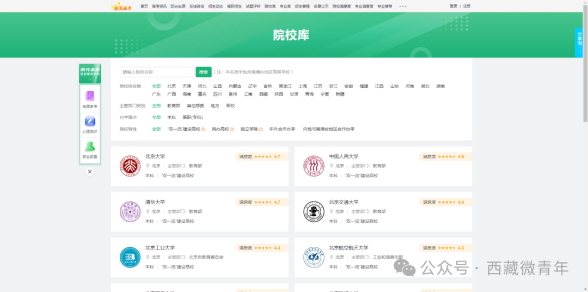588x292 pixels.
Task: Open the more menu (three dots) in navigation
Action: click(403, 7)
